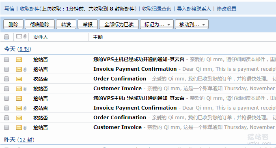Click the 举报 report button
276x148 pixels.
tap(88, 24)
